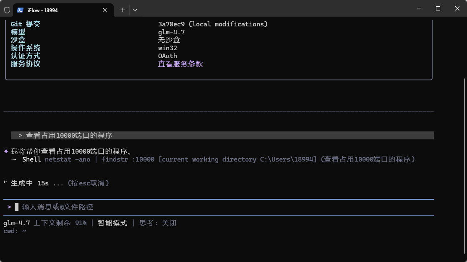Minimize the terminal window
467x262 pixels.
coord(418,8)
